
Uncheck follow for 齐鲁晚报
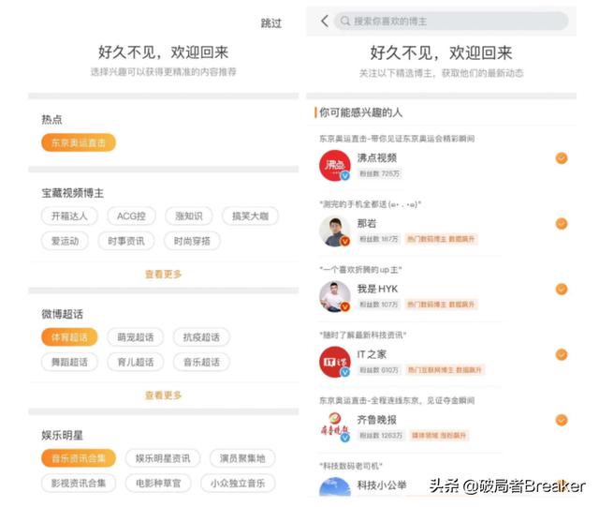pyautogui.click(x=562, y=420)
